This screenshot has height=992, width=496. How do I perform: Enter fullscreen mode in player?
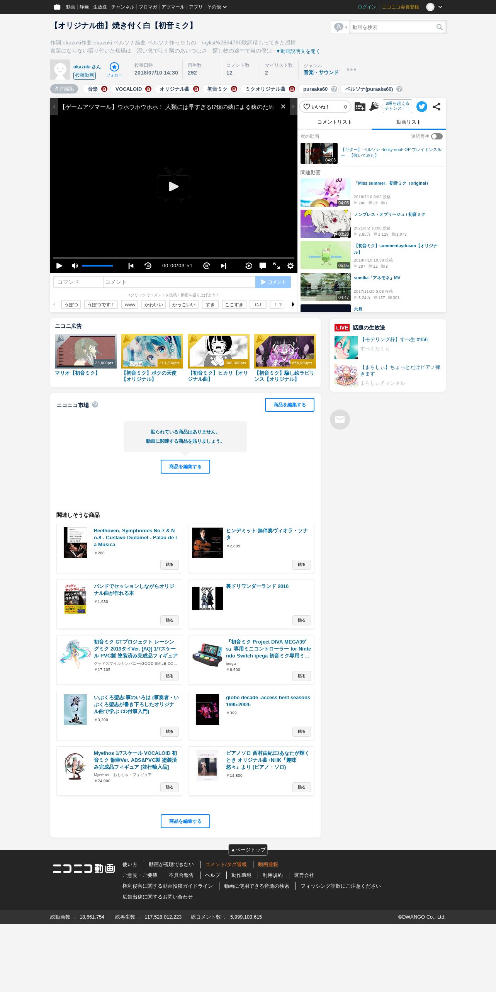click(x=277, y=266)
